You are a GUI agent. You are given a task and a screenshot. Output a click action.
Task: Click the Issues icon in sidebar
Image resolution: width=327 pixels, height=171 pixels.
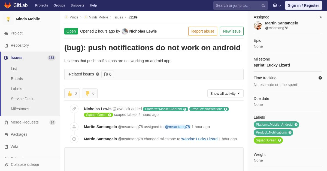point(6,58)
